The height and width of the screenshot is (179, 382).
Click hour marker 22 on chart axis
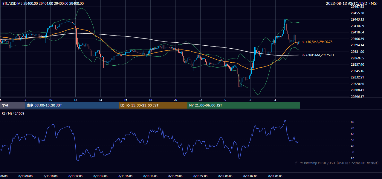pyautogui.click(x=200, y=100)
